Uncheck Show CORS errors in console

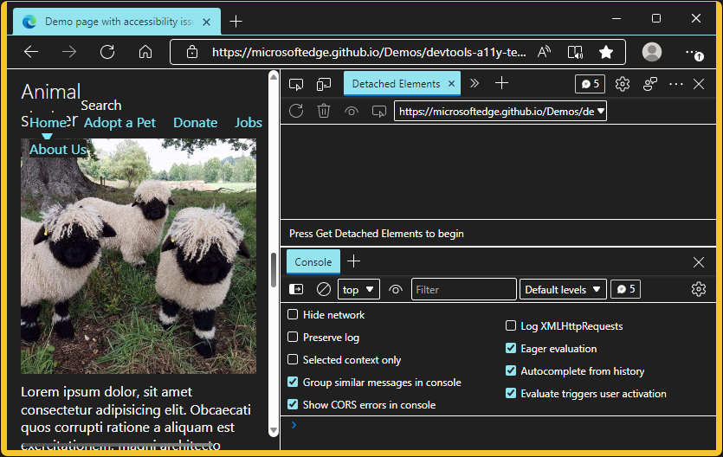[293, 404]
